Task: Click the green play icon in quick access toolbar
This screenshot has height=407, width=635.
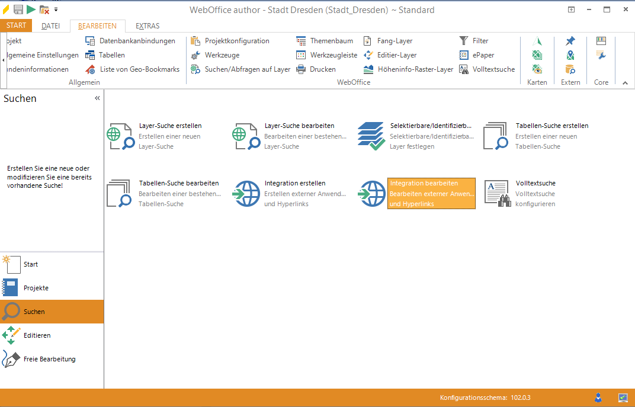Action: point(31,9)
